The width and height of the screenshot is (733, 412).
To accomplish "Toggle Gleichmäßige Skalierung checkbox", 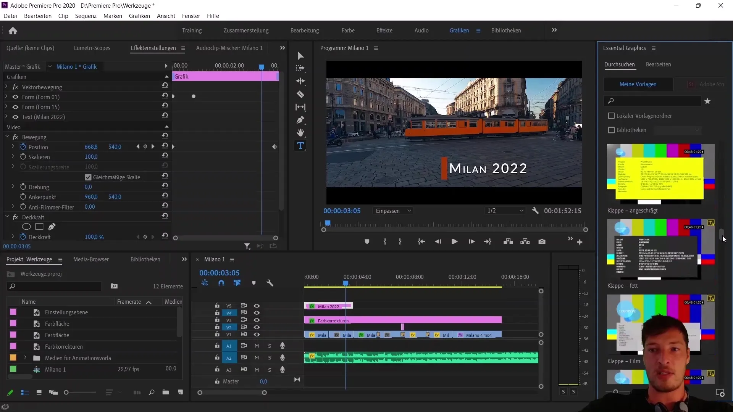I will coord(88,177).
